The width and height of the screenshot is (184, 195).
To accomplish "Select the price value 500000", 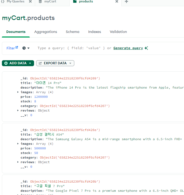I will [x=40, y=148].
